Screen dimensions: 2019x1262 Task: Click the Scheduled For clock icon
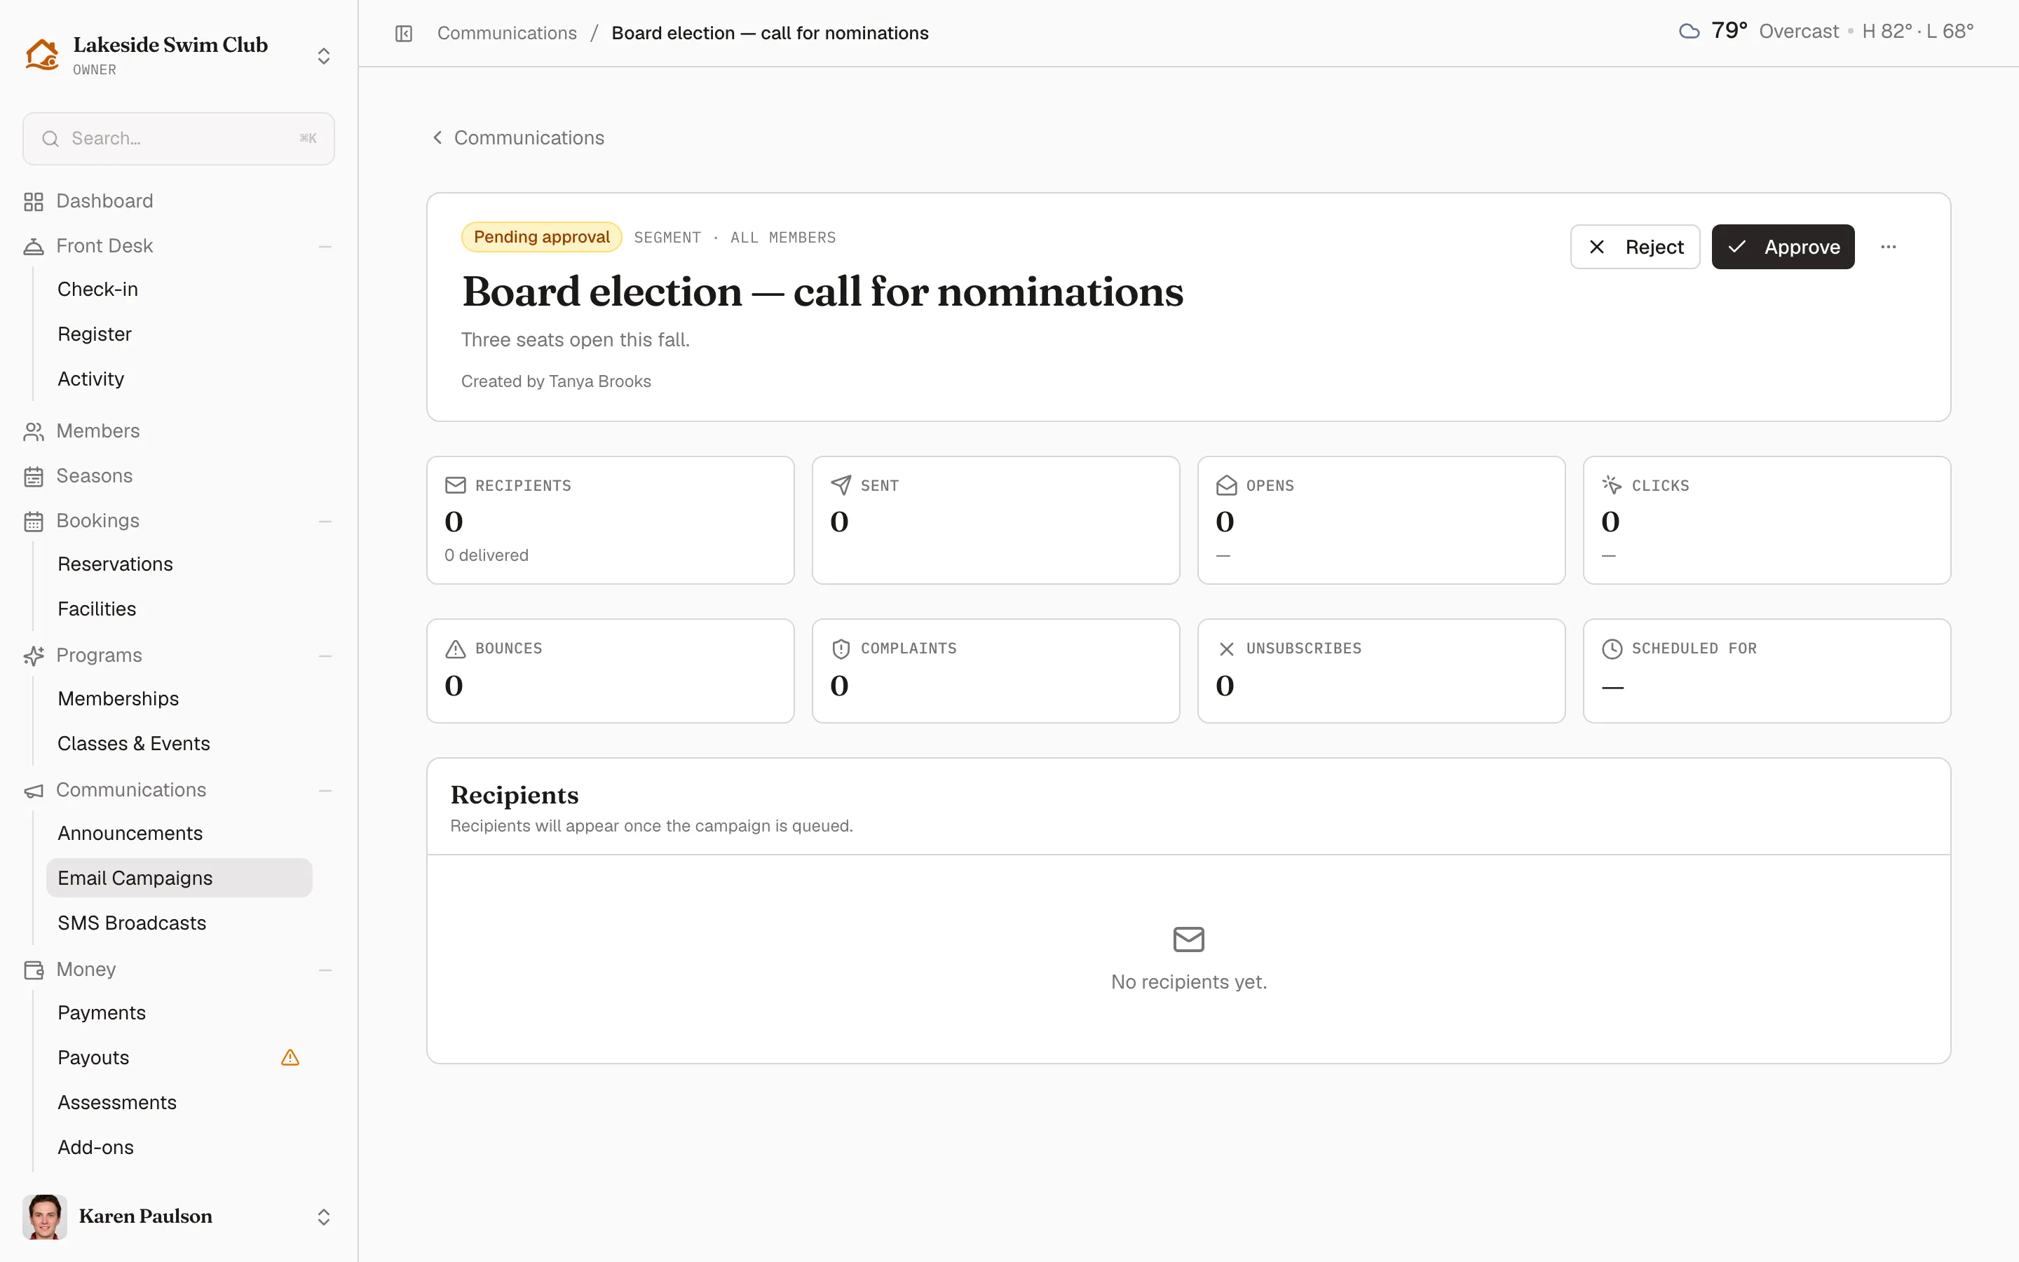tap(1612, 649)
